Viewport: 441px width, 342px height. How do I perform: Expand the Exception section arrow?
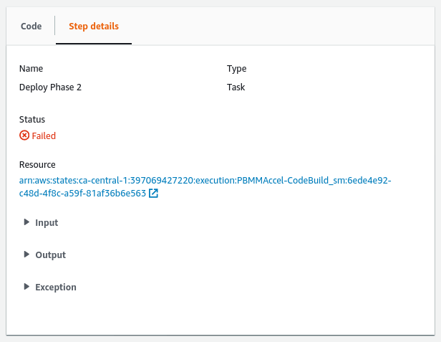[x=27, y=287]
